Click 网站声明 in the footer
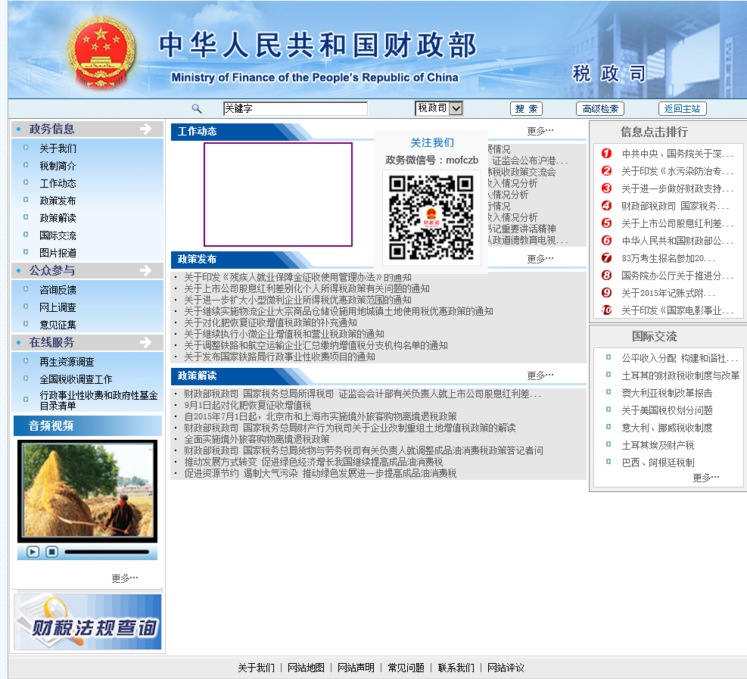 pyautogui.click(x=356, y=668)
